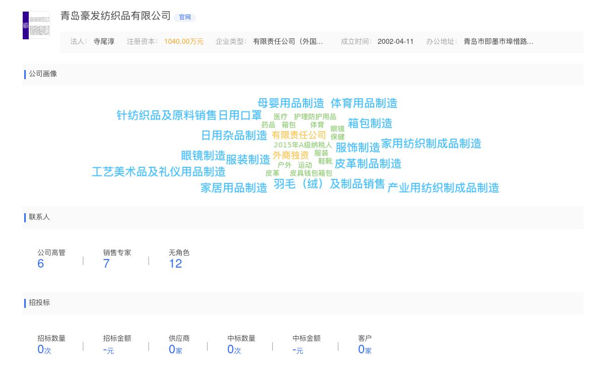Open the 官网 official website link
The height and width of the screenshot is (379, 606).
(185, 17)
